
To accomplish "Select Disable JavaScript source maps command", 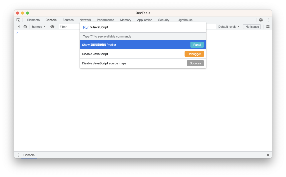I will pos(143,63).
